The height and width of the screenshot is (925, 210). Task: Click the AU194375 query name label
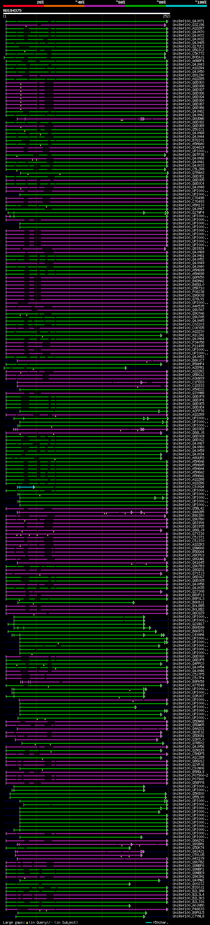[x=12, y=11]
